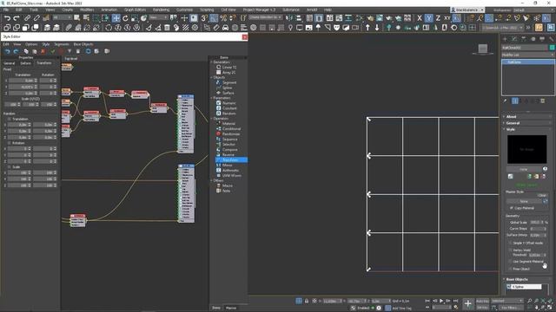Click the redo icon in the Style Editor toolbar
The width and height of the screenshot is (556, 312).
tap(16, 51)
